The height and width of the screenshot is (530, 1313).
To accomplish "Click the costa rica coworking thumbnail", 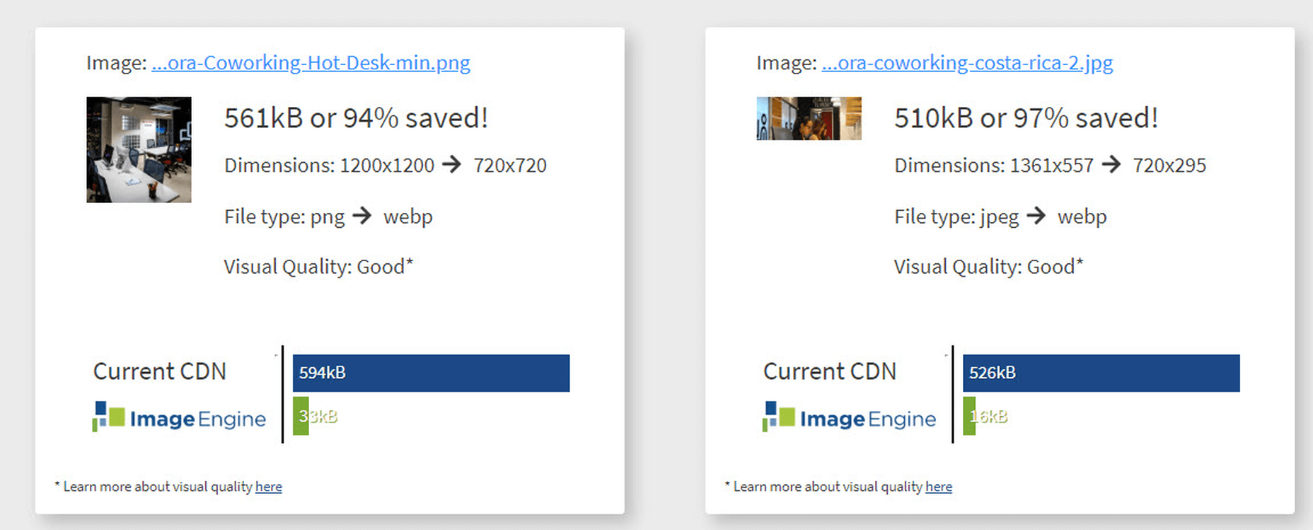I will (x=809, y=118).
